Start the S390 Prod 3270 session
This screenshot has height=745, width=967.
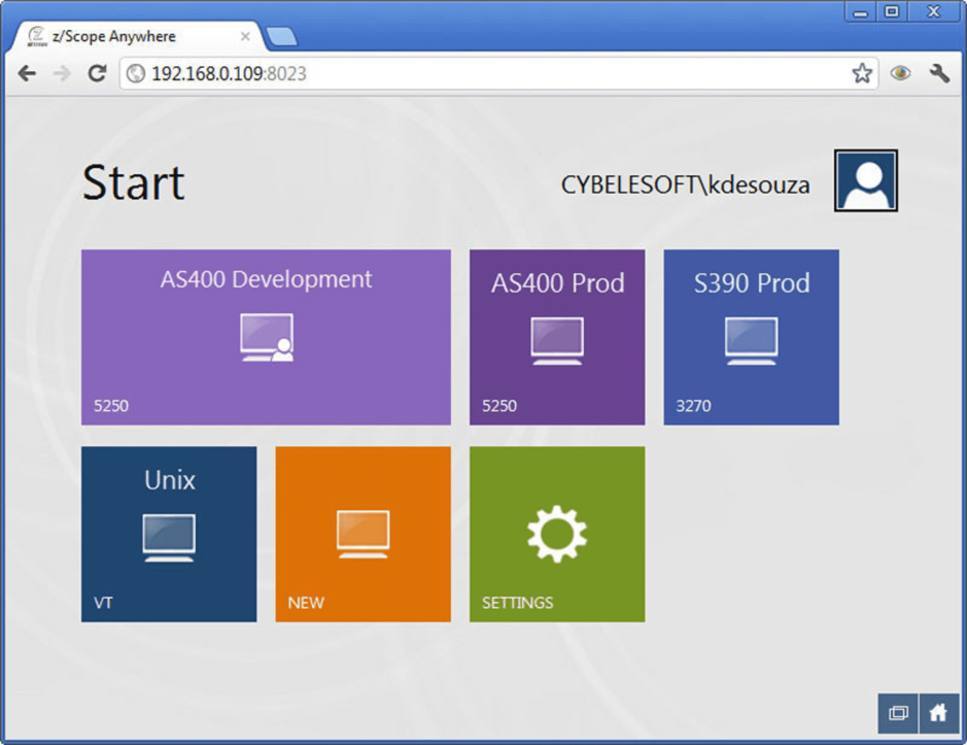(751, 336)
